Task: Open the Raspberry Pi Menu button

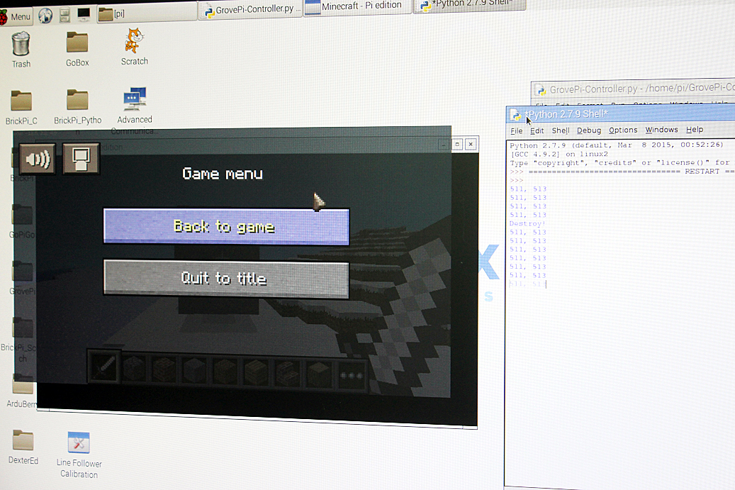Action: [16, 17]
